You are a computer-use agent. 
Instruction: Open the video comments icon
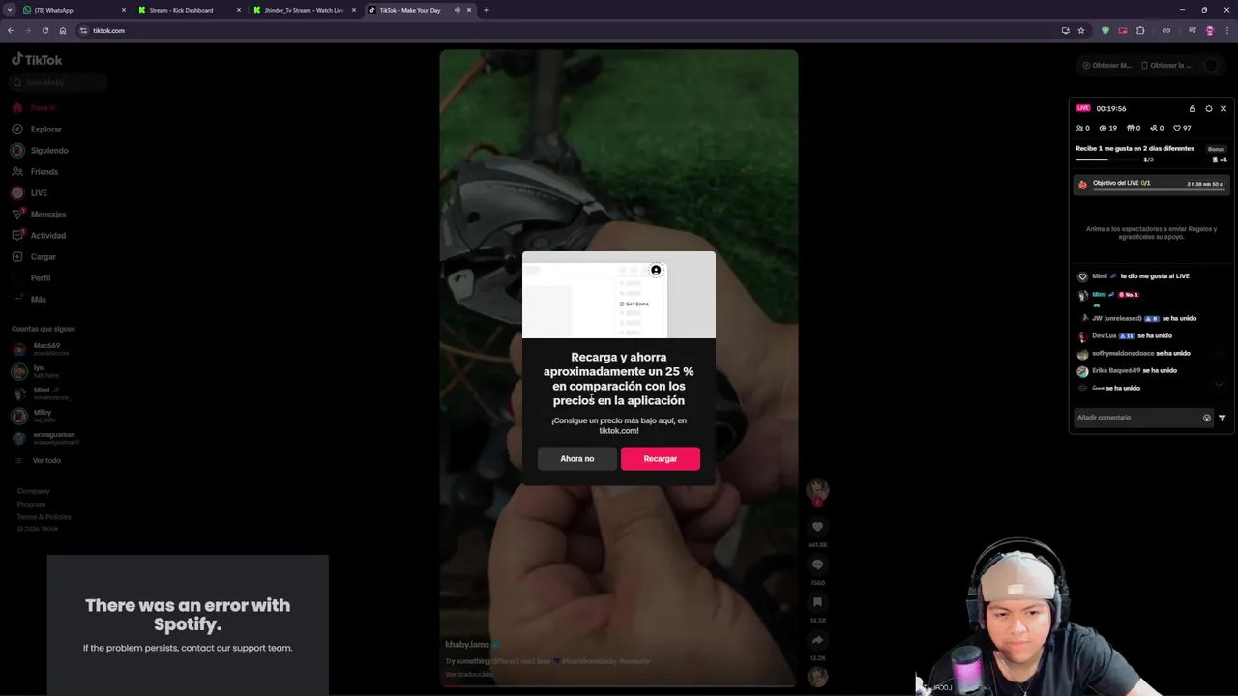tap(817, 565)
